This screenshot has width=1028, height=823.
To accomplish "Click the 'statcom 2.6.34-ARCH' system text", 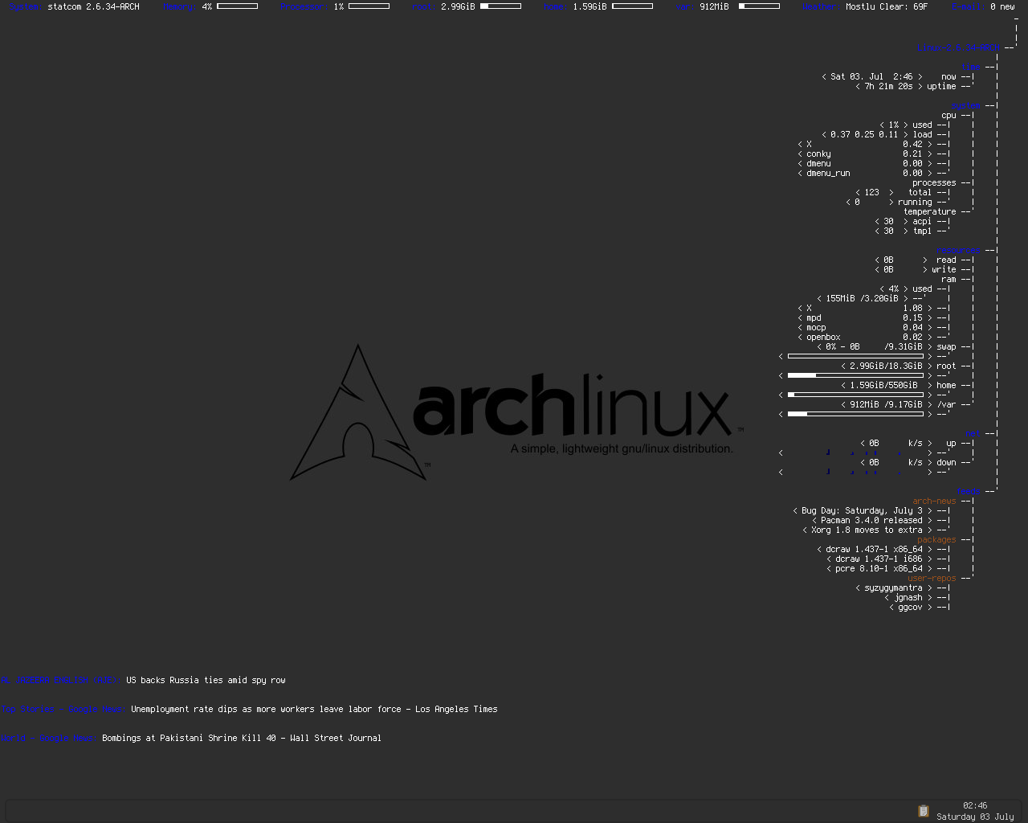I will click(x=93, y=6).
